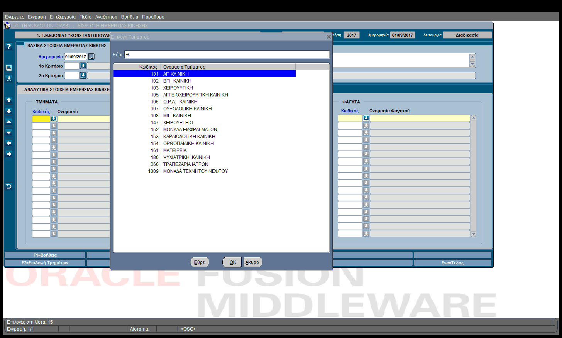Go to next block with right arrow icon
Viewport: 562px width, 338px height.
[x=9, y=154]
